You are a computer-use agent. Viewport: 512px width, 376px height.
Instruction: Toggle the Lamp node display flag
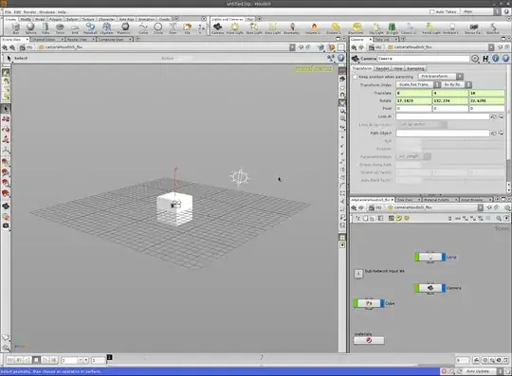pos(444,257)
